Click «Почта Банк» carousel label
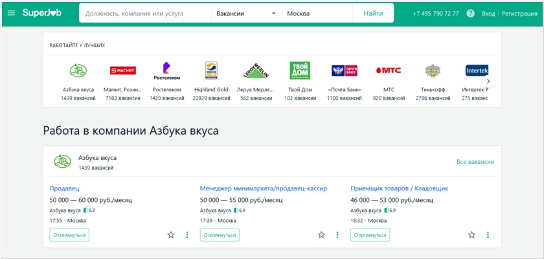This screenshot has width=544, height=259. click(345, 90)
